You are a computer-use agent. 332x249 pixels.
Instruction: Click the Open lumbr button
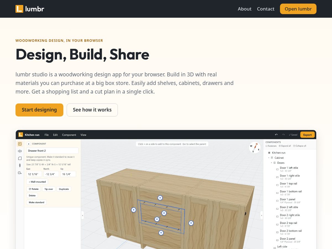[x=298, y=9]
